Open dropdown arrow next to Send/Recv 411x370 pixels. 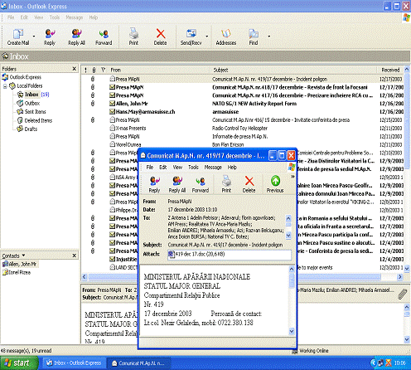[207, 37]
